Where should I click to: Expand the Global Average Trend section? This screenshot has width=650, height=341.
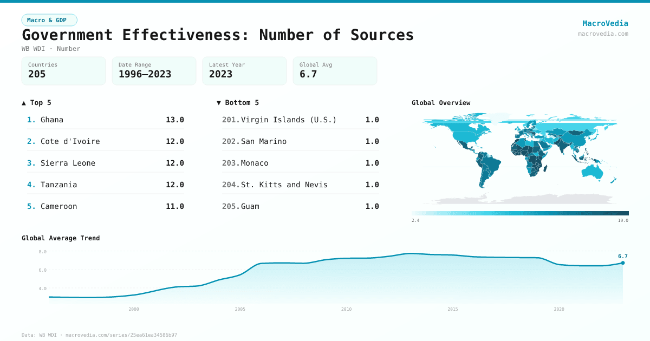pyautogui.click(x=61, y=238)
